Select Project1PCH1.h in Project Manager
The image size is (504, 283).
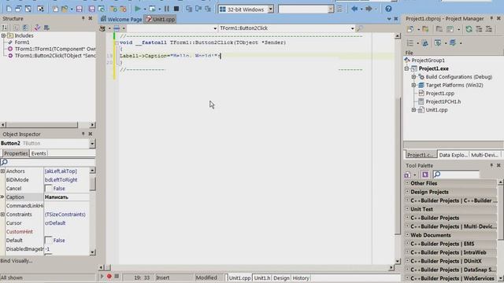pyautogui.click(x=443, y=101)
